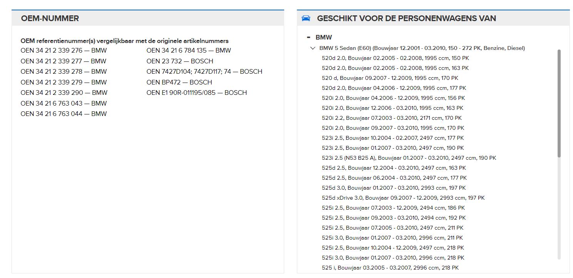Select 523i 2.5 (N53 B25 A) row
Viewport: 573px width, 278px height.
coord(409,158)
